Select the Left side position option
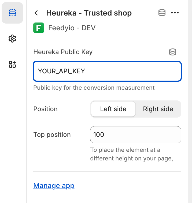This screenshot has width=192, height=203. coord(113,109)
